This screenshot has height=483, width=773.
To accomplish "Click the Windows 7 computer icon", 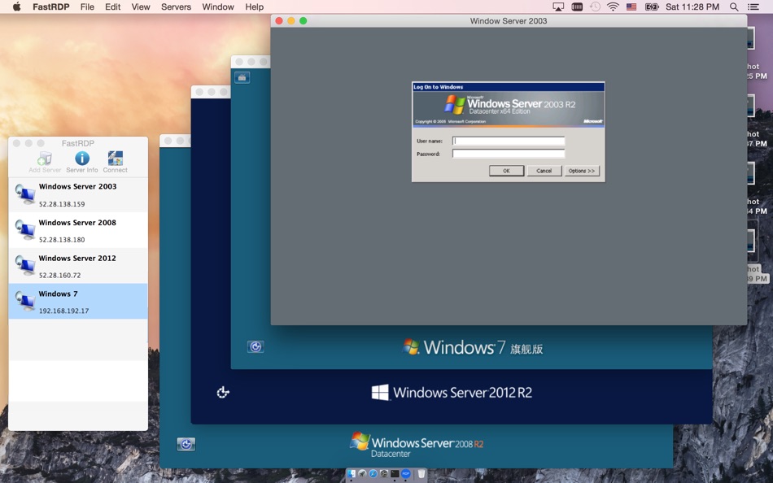I will (x=24, y=301).
